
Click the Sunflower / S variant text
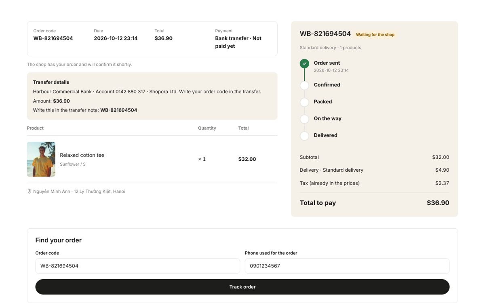point(73,164)
